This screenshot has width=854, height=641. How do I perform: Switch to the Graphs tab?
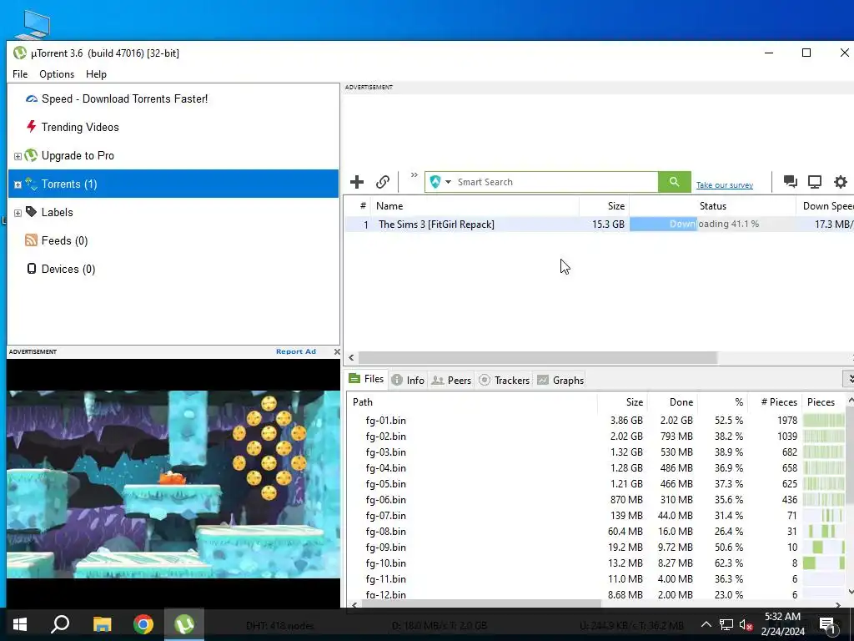coord(560,380)
